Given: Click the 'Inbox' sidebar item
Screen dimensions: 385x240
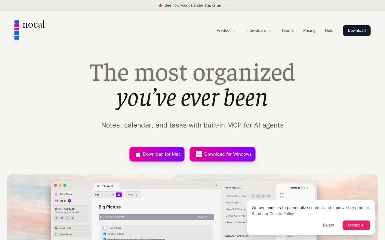Looking at the screenshot, I should point(63,201).
